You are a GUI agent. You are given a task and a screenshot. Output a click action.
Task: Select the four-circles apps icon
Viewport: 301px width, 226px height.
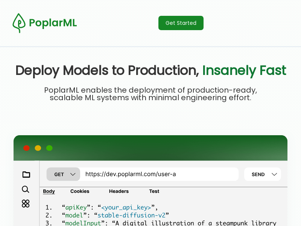[26, 204]
